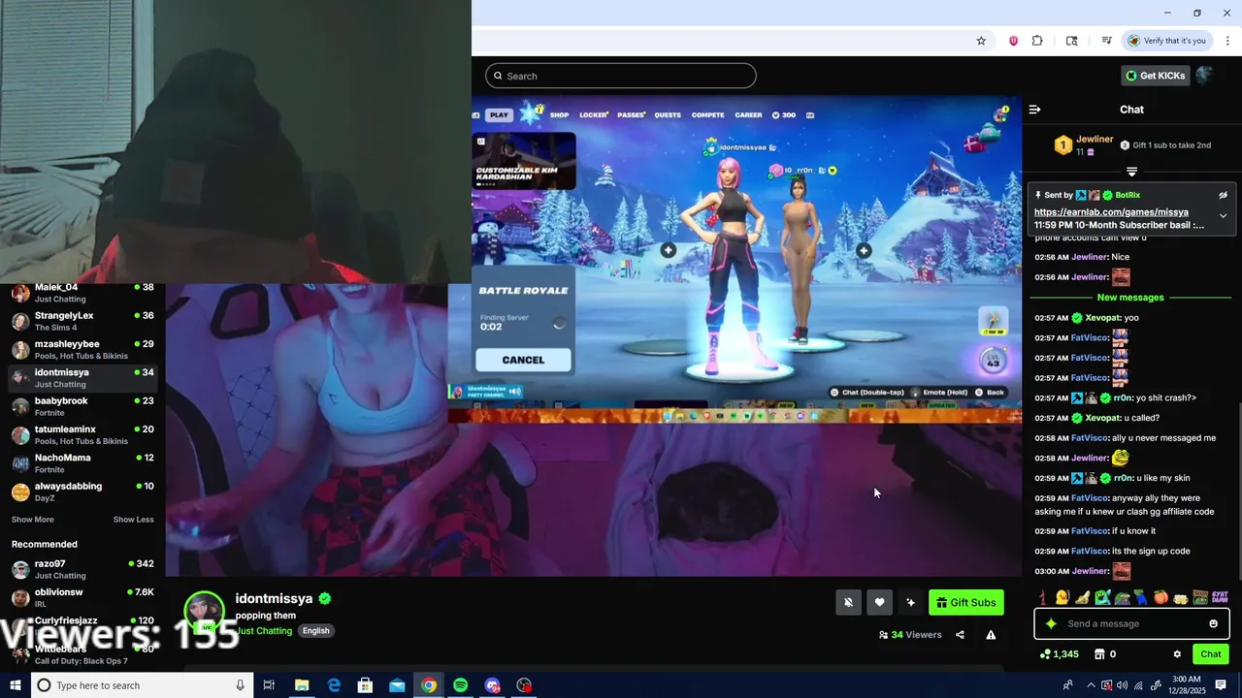Open Malek_04 channel in sidebar
This screenshot has height=698, width=1242.
[82, 293]
